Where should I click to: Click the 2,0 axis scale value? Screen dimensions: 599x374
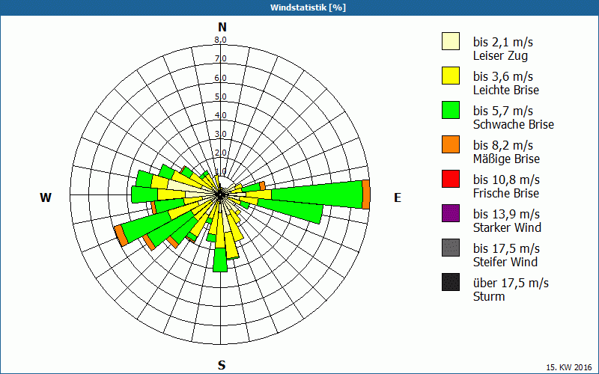pyautogui.click(x=221, y=153)
